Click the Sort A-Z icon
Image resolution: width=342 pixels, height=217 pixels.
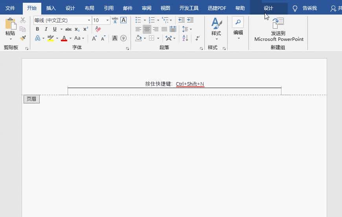[185, 38]
